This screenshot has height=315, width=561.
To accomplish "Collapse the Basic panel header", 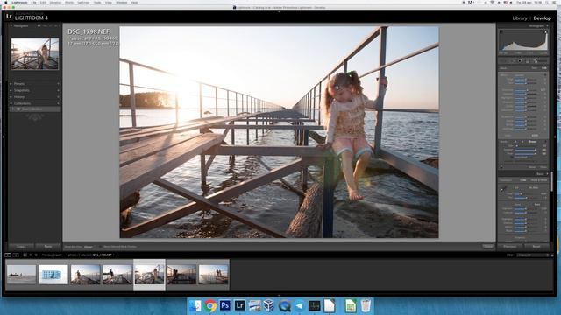I will (x=547, y=174).
